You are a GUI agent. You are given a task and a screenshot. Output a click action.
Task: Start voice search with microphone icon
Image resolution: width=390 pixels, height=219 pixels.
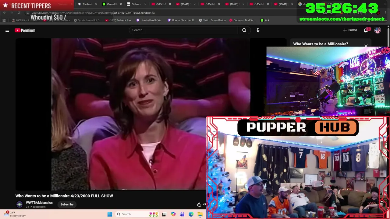(x=258, y=30)
